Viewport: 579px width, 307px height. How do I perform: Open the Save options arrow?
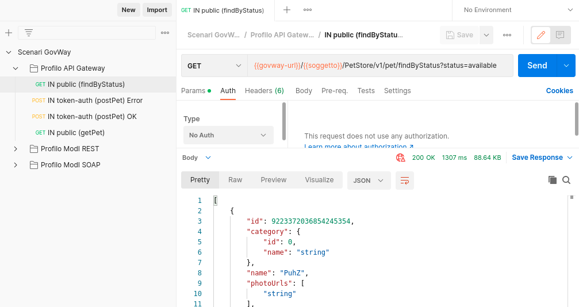click(486, 35)
